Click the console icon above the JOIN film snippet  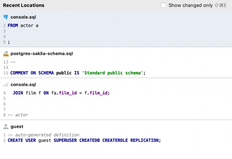[6, 84]
